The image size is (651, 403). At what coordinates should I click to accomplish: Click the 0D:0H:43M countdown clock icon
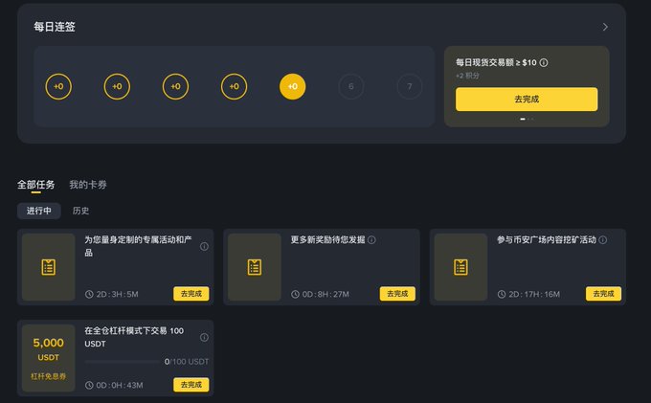(89, 385)
